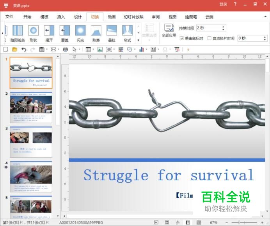Click zoom out minus button
The image size is (270, 226).
point(227,222)
